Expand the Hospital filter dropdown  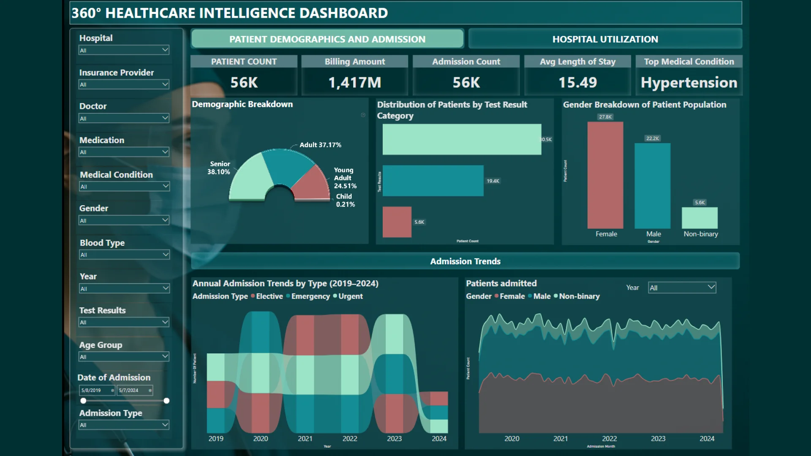[x=165, y=50]
